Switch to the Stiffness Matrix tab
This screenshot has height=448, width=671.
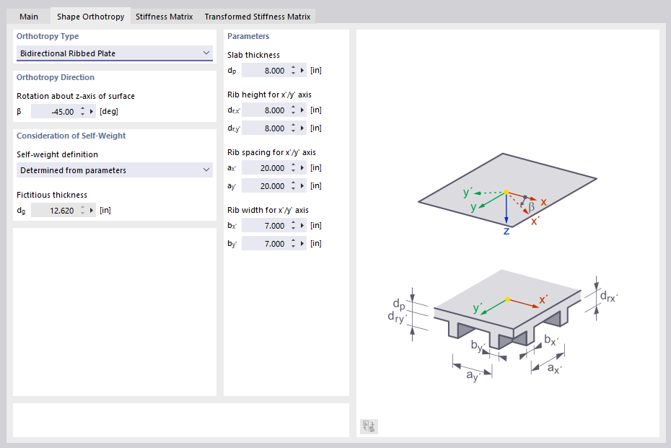[164, 16]
